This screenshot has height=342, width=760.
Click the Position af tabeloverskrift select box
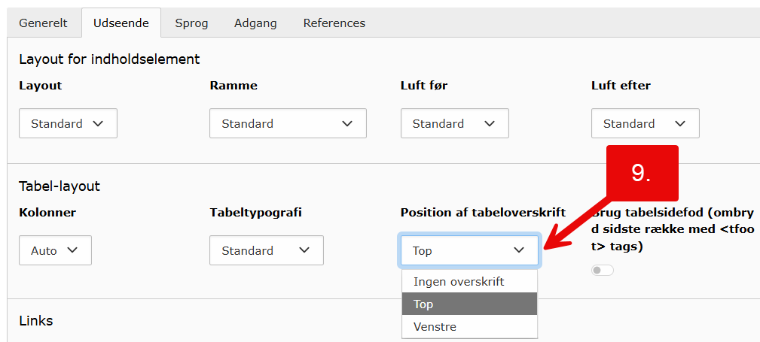[x=469, y=250]
